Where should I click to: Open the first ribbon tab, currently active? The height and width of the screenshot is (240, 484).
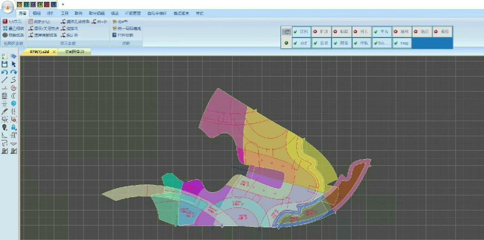pos(22,13)
